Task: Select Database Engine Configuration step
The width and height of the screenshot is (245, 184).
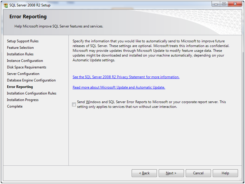Action: (31, 80)
